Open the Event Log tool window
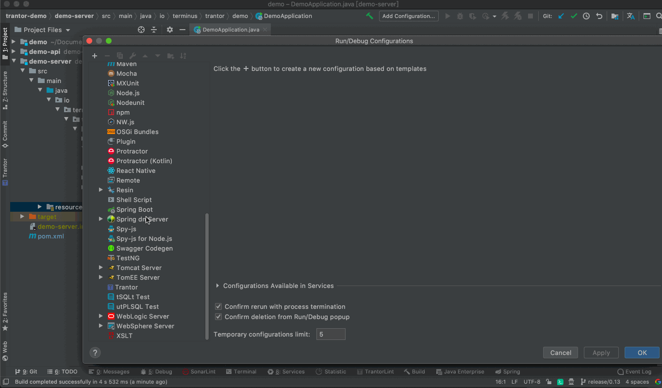The width and height of the screenshot is (662, 388). [x=635, y=371]
